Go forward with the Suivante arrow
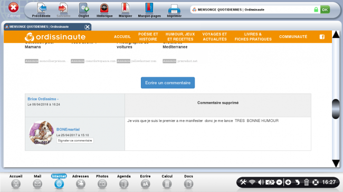Screen dimensions: 343x192 click(x=63, y=10)
